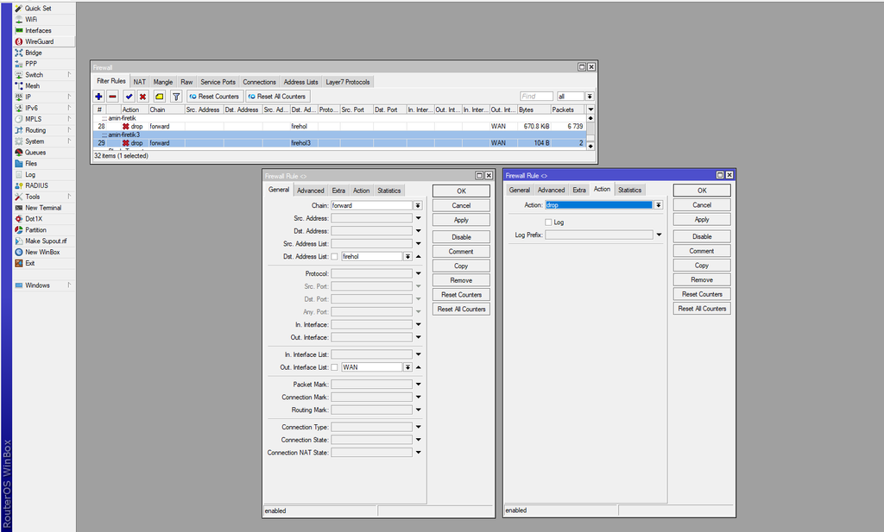Viewport: 884px width, 532px height.
Task: Click Reset All Counters in Firewall toolbar
Action: coord(277,97)
